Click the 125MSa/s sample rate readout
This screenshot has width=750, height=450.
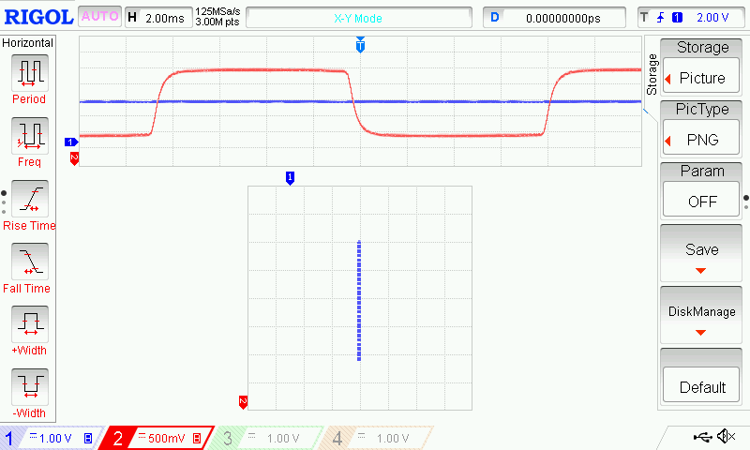point(217,11)
